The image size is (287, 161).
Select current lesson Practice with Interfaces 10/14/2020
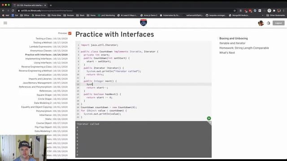[46, 55]
